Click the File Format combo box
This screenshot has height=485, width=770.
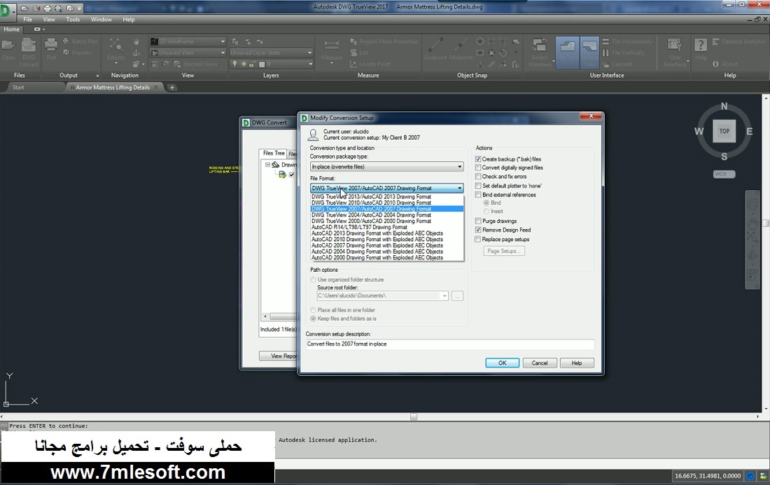coord(387,188)
